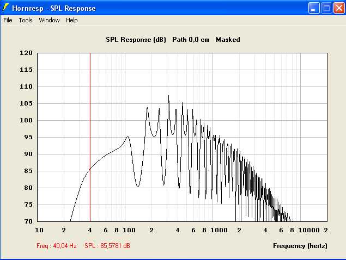Click the Hornresp lightning bolt title icon
346x260 pixels.
5,8
